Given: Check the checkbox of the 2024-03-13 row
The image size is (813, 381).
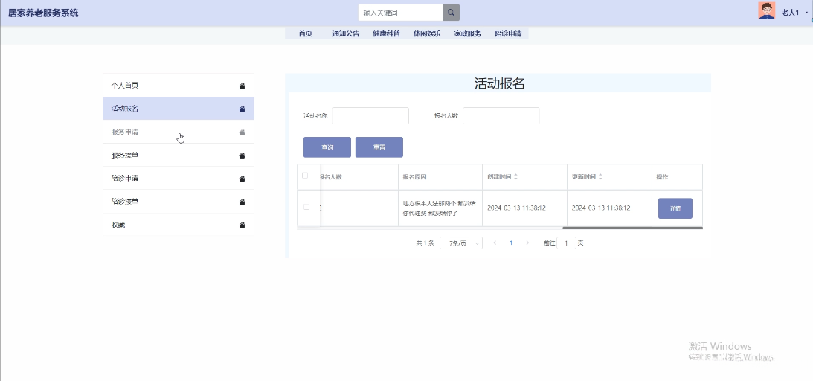Looking at the screenshot, I should (x=306, y=207).
